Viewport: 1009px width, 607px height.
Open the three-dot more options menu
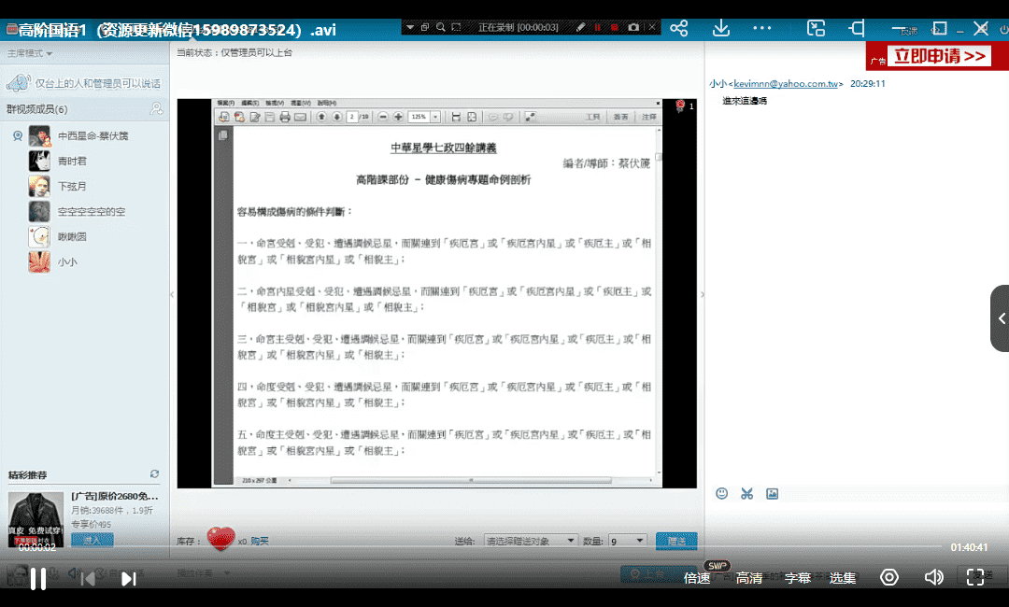762,29
